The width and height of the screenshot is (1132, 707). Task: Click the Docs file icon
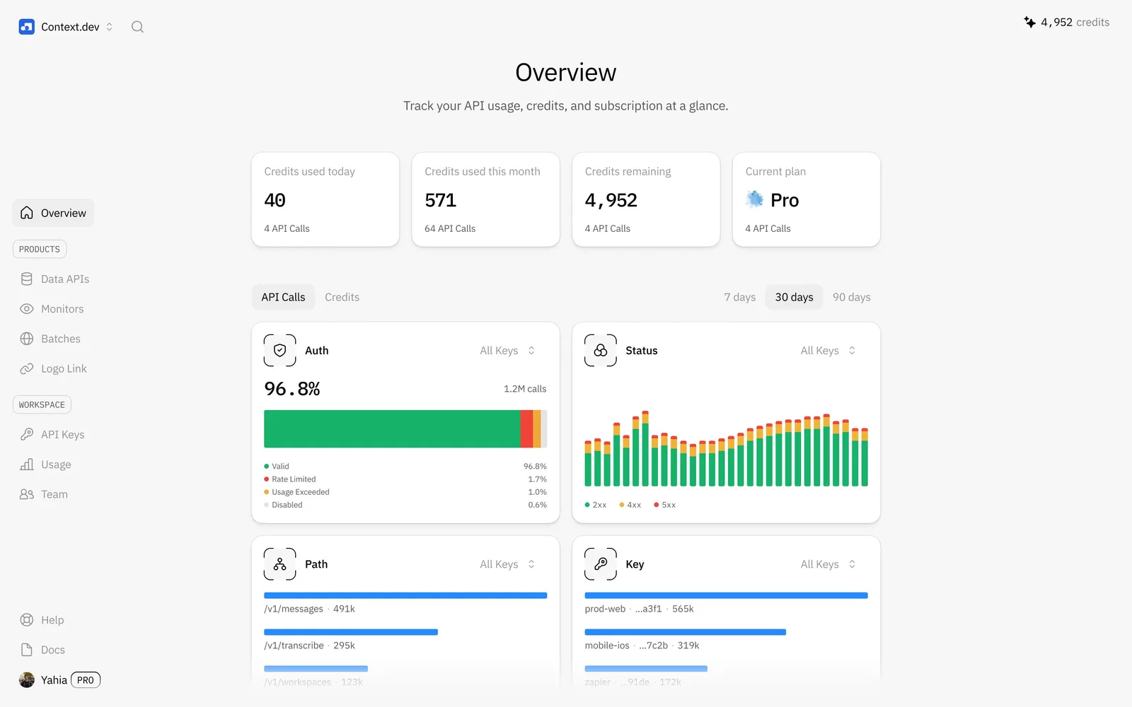click(x=27, y=650)
